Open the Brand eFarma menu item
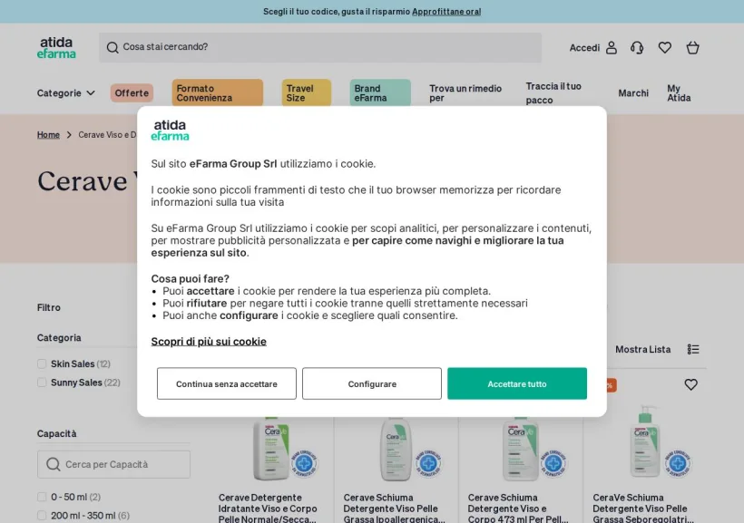This screenshot has width=744, height=523. click(x=380, y=93)
